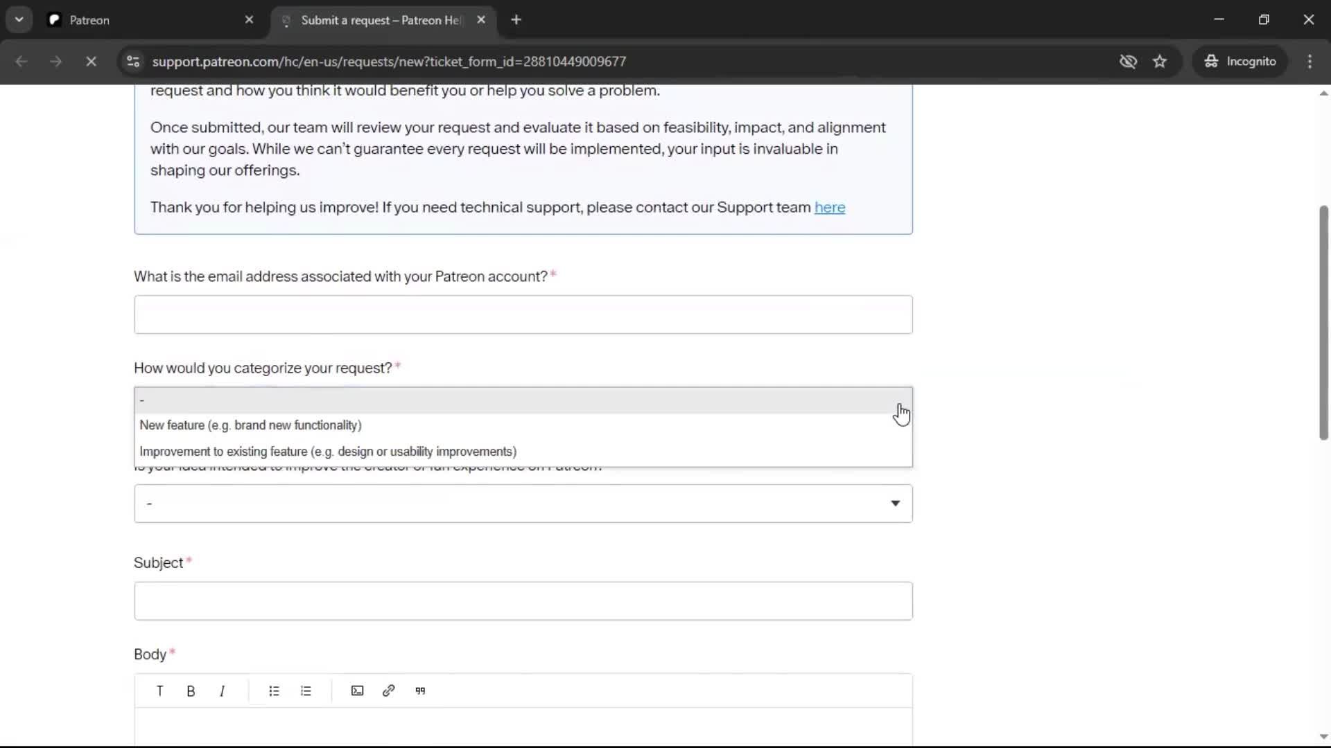Expand the creator or fan experience dropdown
The image size is (1331, 748).
pyautogui.click(x=523, y=504)
